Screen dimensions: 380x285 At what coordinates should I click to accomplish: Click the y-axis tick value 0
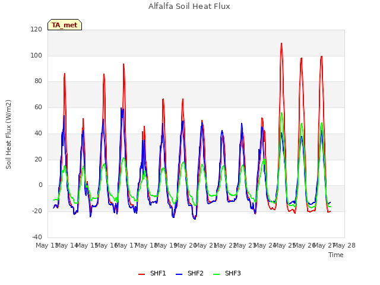(40, 185)
